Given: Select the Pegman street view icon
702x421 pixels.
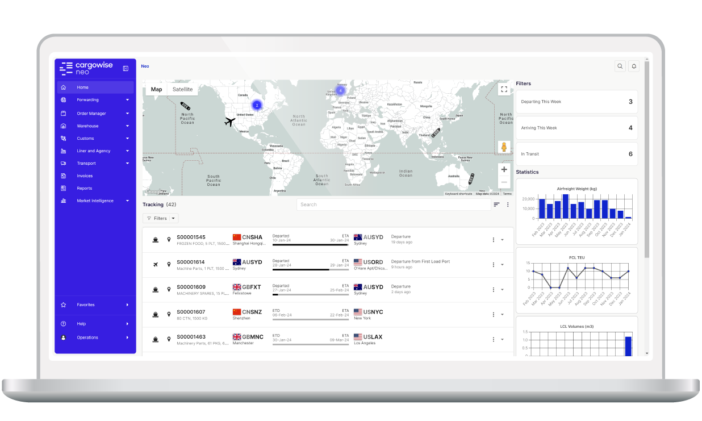Looking at the screenshot, I should point(503,147).
